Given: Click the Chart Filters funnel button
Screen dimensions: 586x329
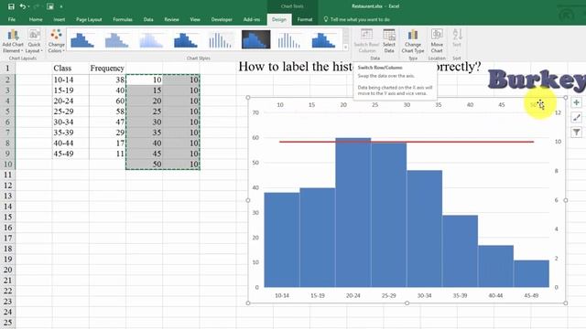Looking at the screenshot, I should click(576, 132).
